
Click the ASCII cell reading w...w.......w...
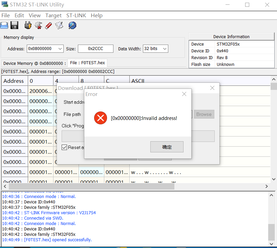coord(200,172)
